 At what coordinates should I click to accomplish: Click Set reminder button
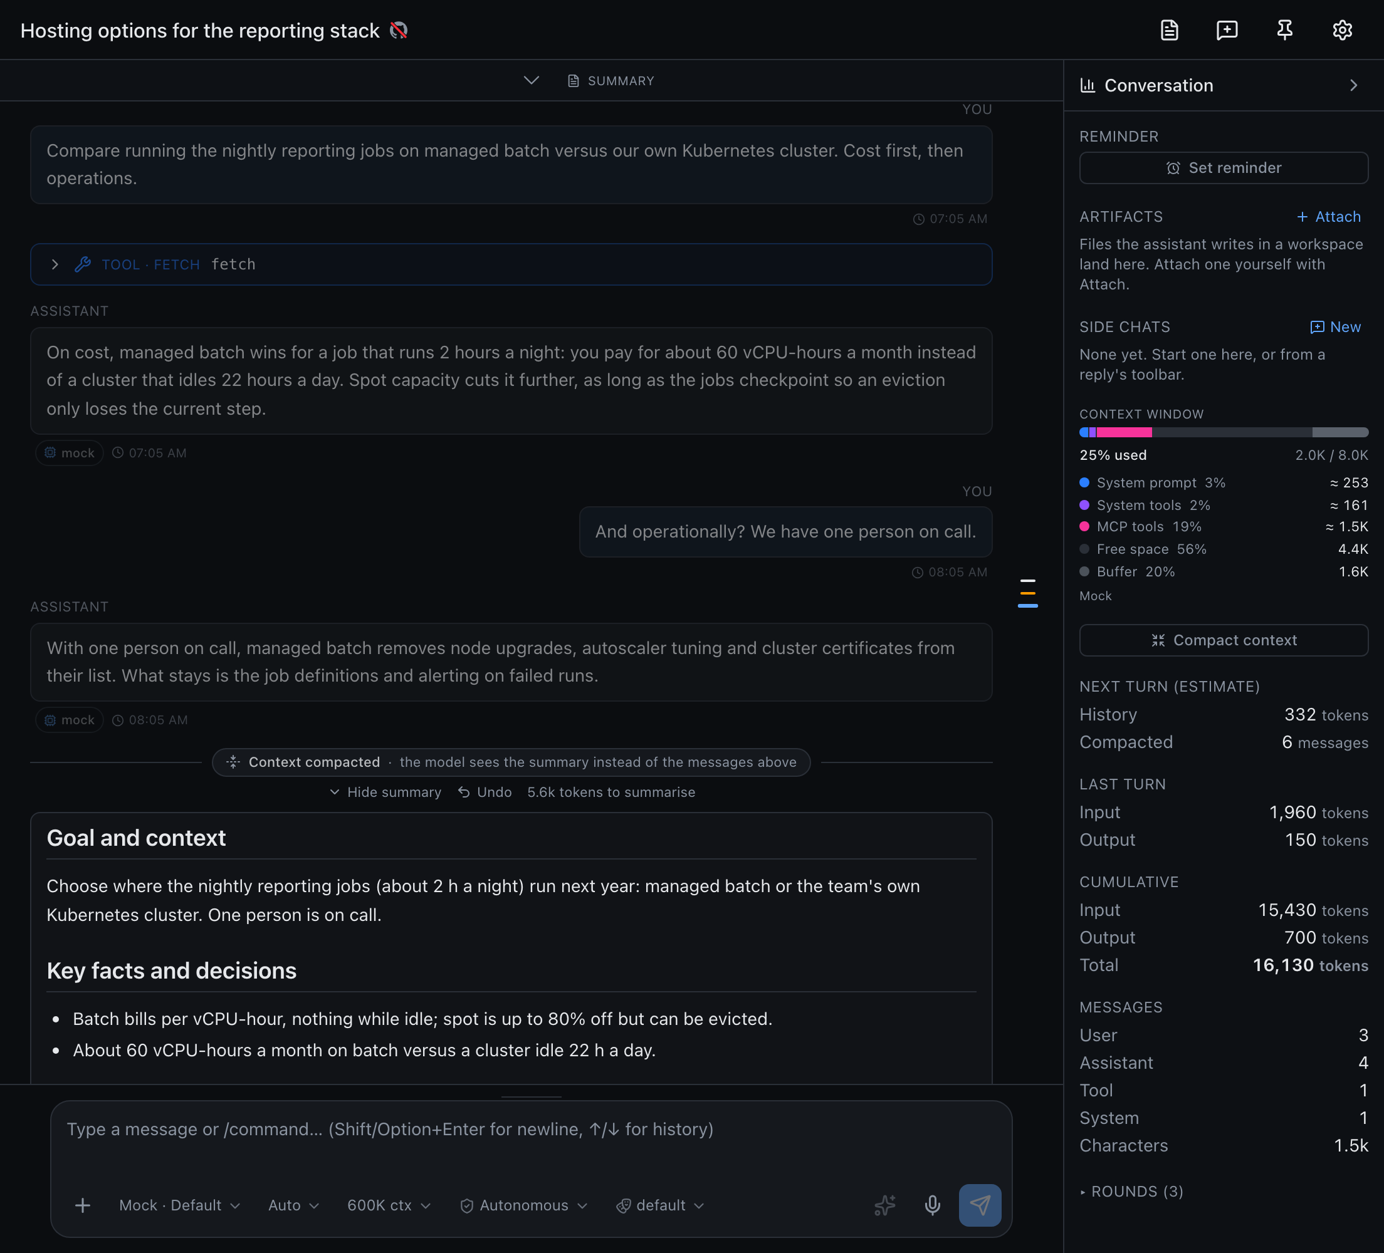point(1224,167)
